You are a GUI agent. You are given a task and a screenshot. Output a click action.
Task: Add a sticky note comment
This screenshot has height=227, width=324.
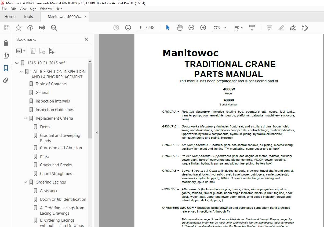270,28
